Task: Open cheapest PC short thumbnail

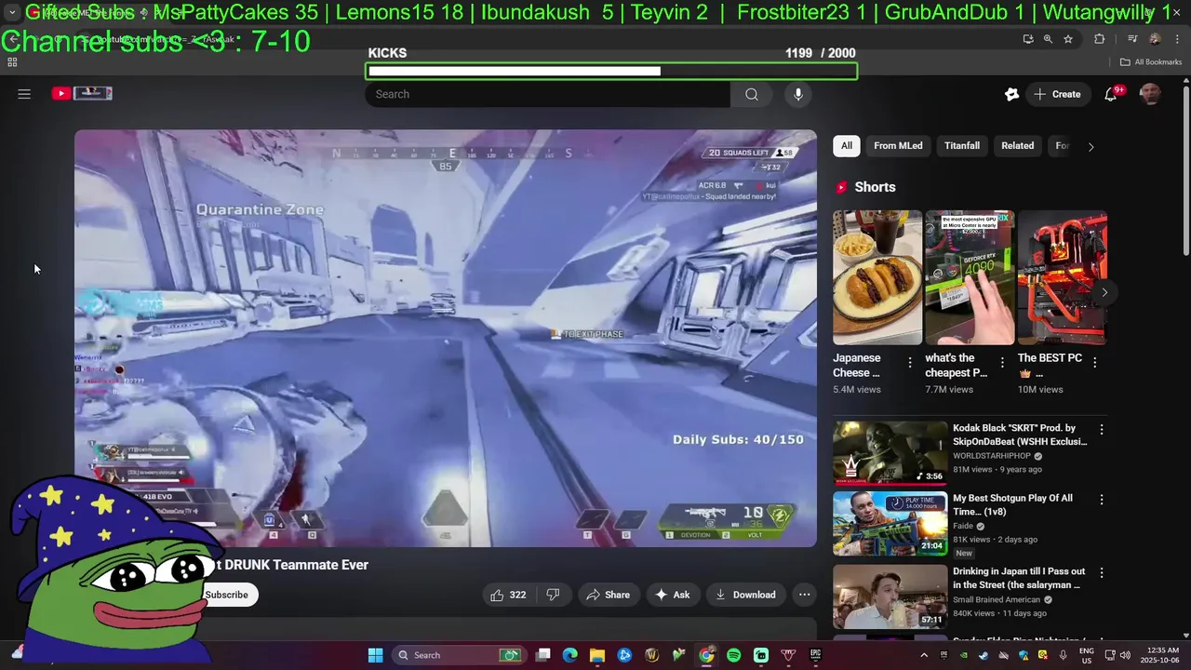Action: [970, 277]
